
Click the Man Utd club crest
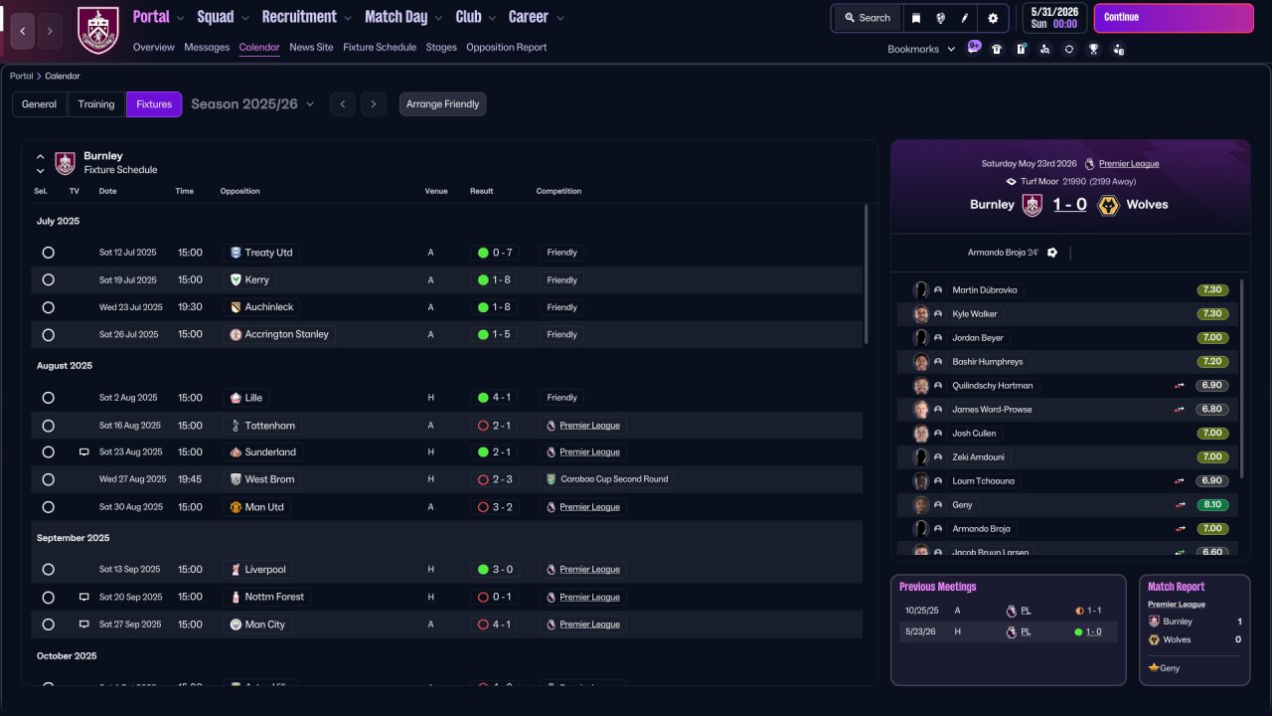tap(236, 507)
